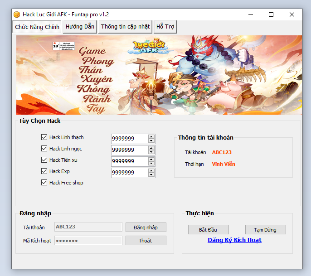Open the Đăng Ký Kích Hoạt link
Screen dimensions: 311x276
[x=234, y=240]
